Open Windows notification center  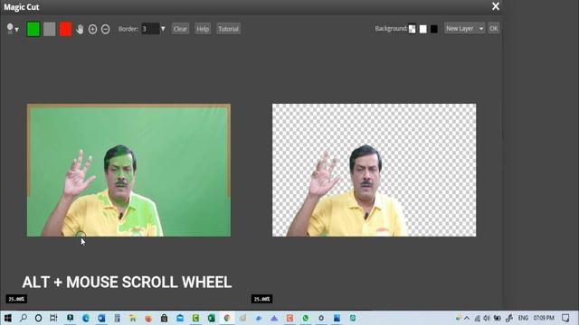(565, 318)
